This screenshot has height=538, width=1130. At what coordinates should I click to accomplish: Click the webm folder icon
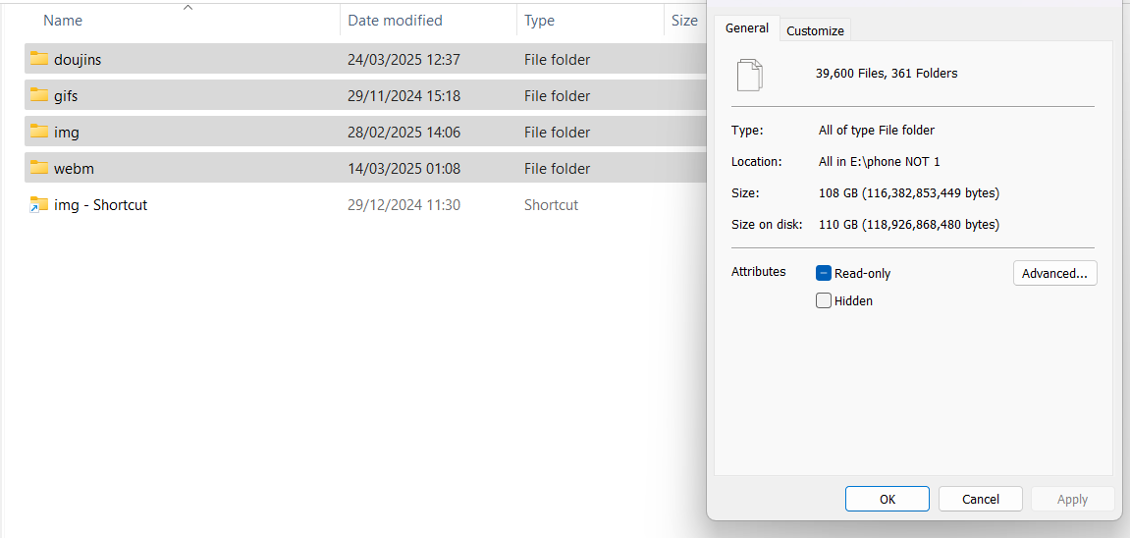[39, 168]
